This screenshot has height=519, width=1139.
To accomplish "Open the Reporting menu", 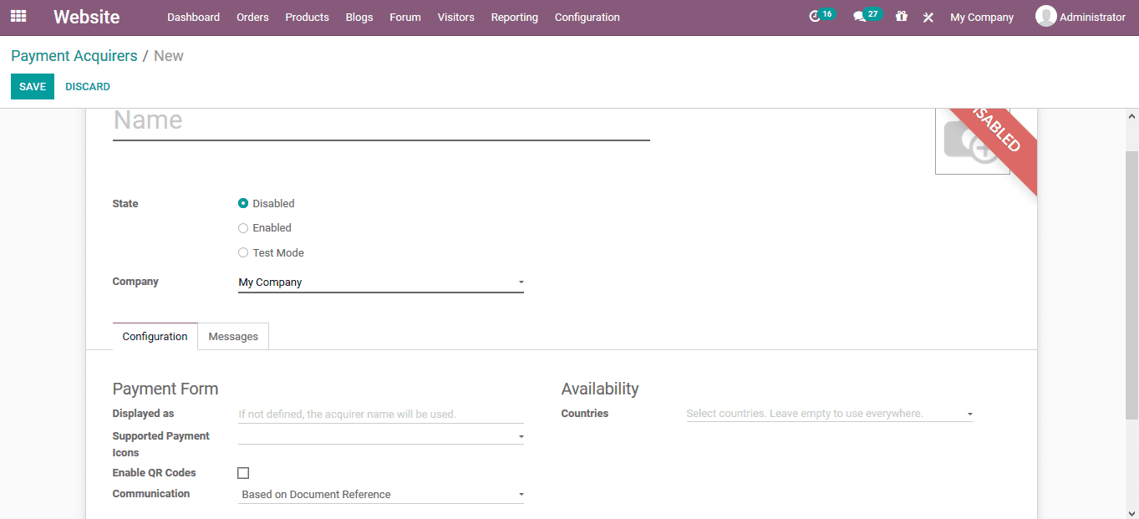I will click(514, 17).
